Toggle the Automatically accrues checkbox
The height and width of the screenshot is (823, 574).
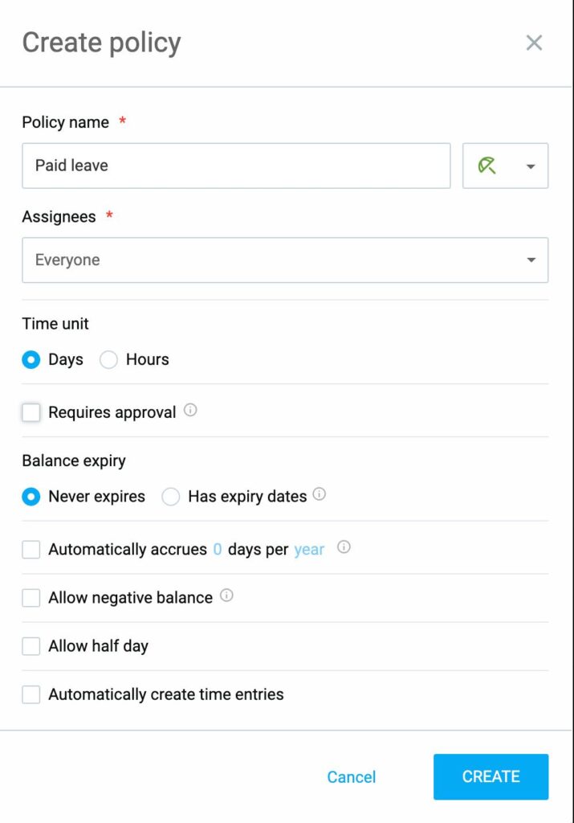(31, 550)
